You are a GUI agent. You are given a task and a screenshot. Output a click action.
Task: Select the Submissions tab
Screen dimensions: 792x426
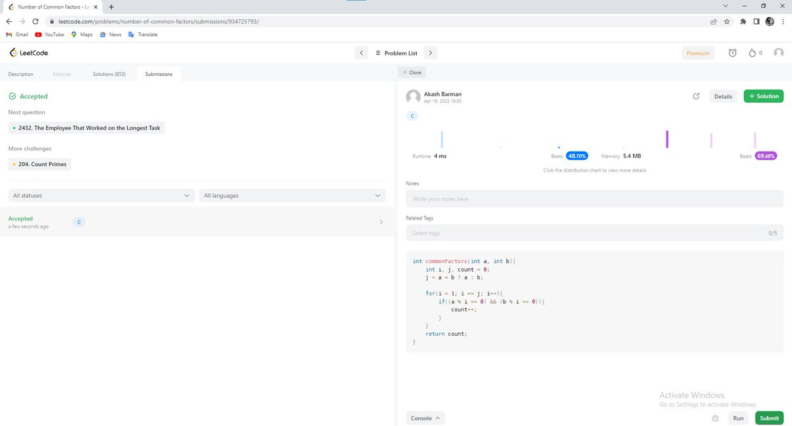159,74
